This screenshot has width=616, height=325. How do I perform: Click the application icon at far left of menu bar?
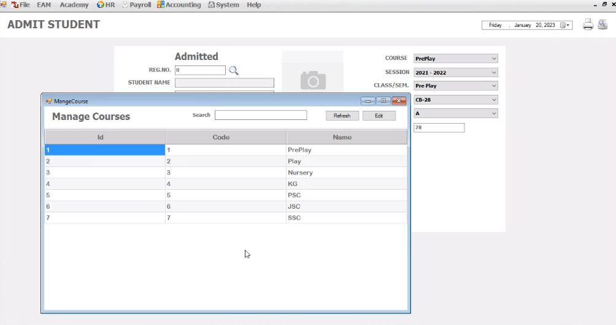point(3,4)
